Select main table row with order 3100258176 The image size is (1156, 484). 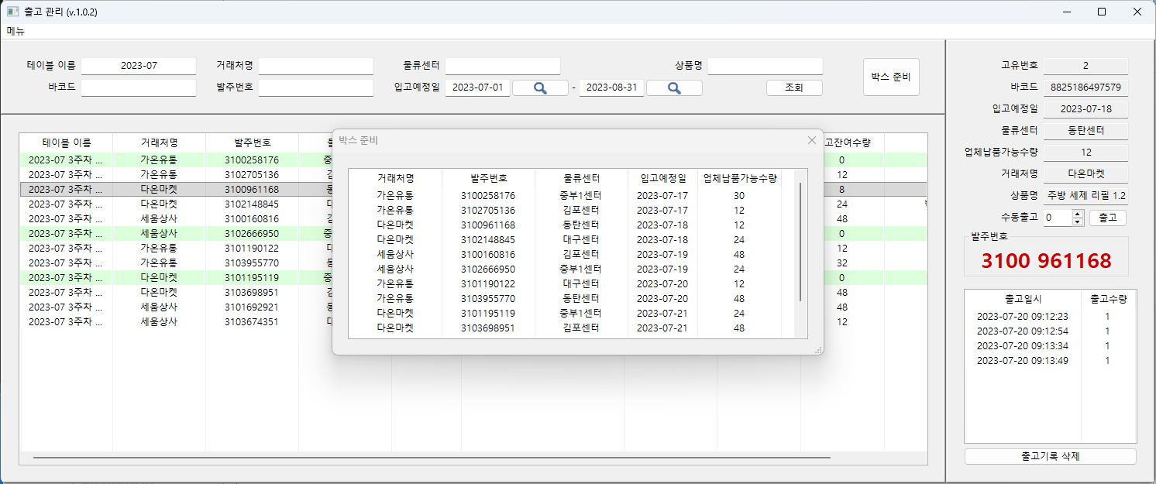click(473, 160)
